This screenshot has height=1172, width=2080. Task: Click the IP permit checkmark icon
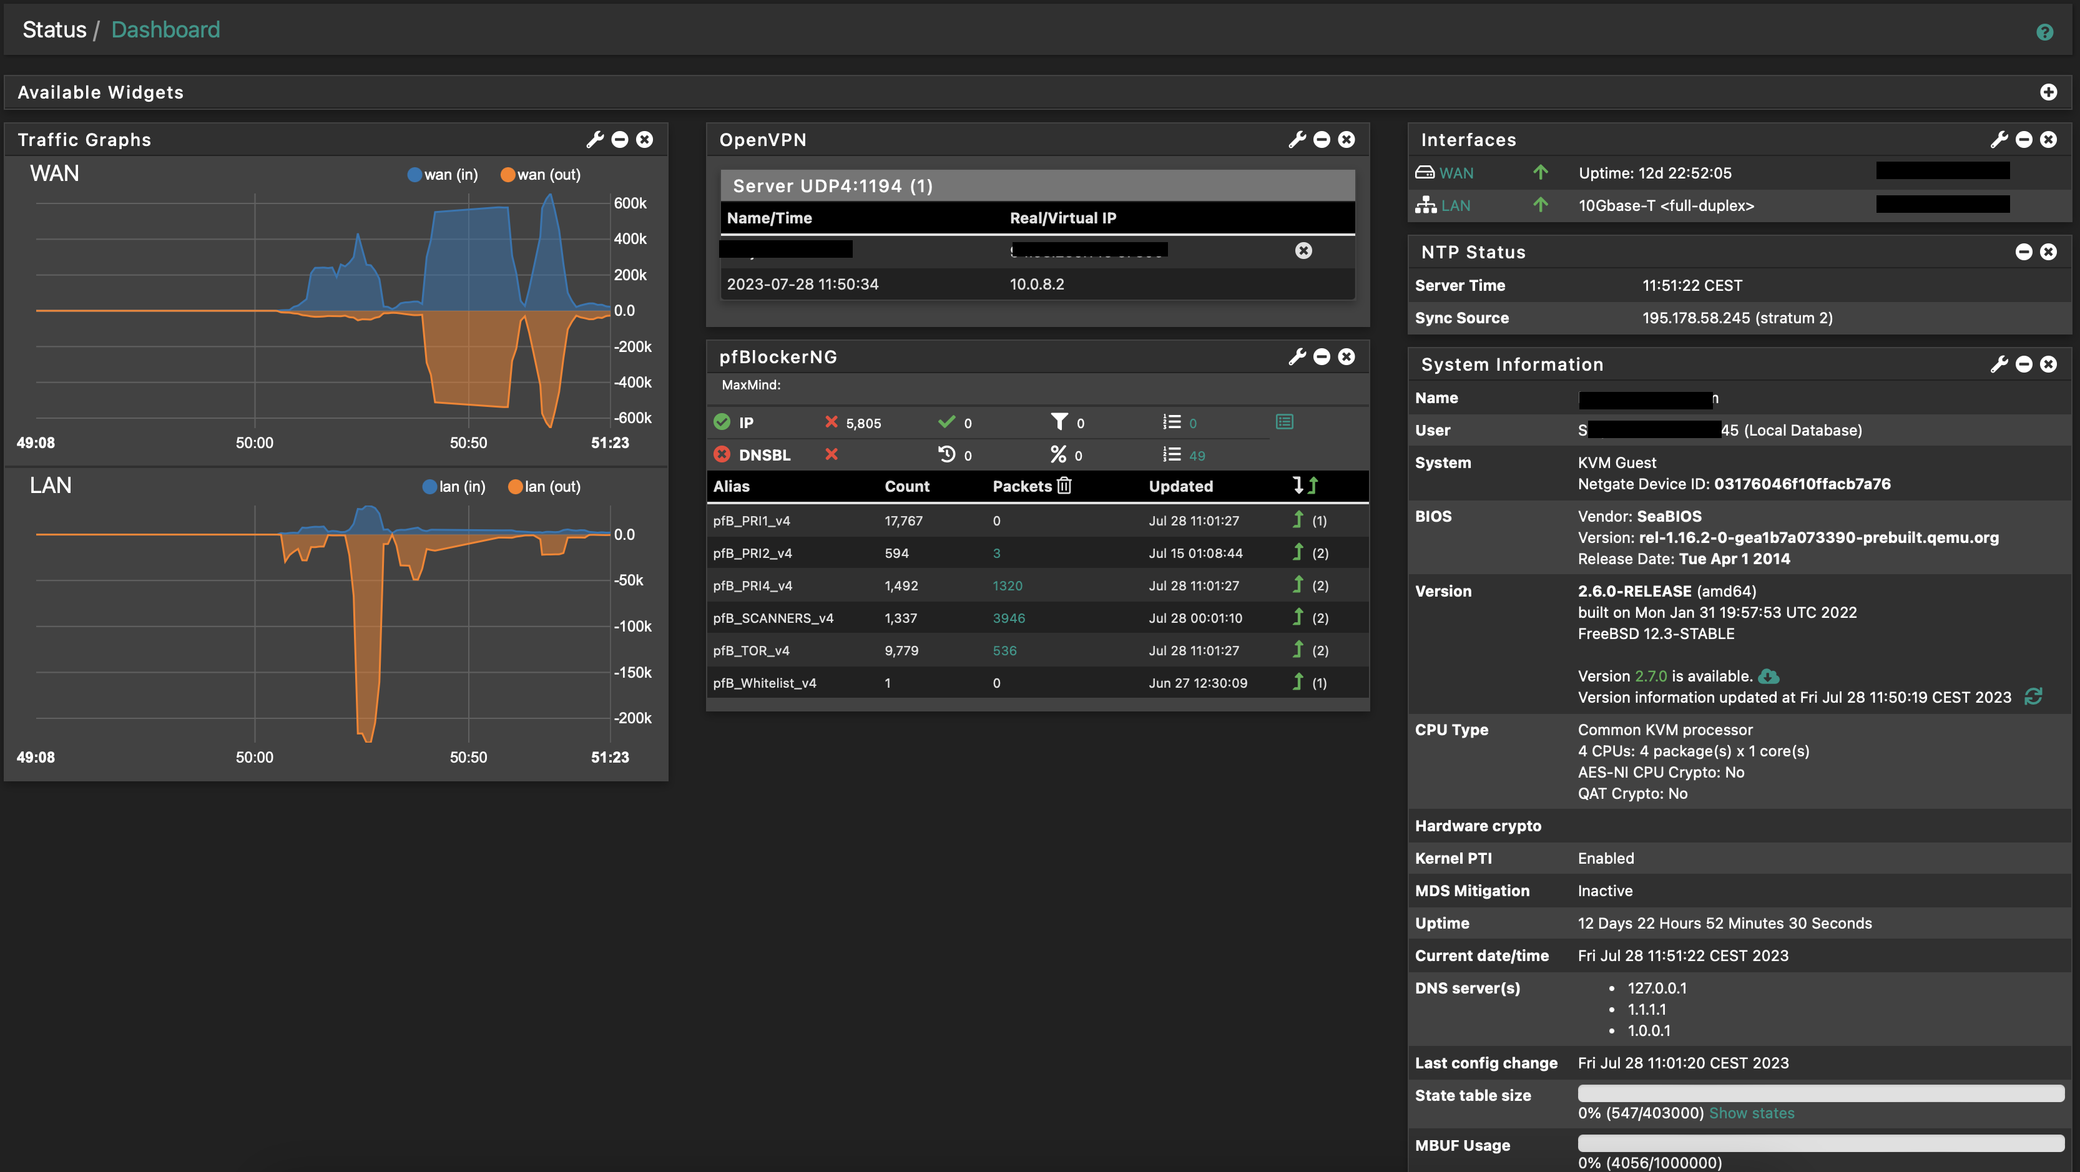(x=946, y=422)
